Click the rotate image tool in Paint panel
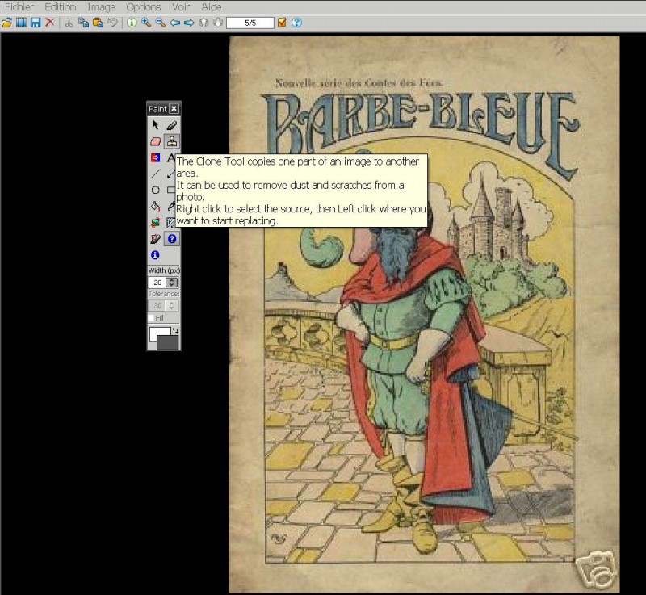Image resolution: width=646 pixels, height=595 pixels. pos(155,223)
